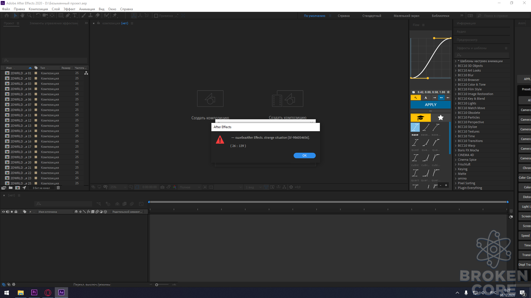The height and width of the screenshot is (298, 531).
Task: Open Premiere Pro from the Windows taskbar
Action: [x=34, y=292]
